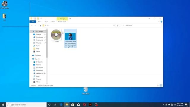This screenshot has height=107, width=190.
Task: Open Task View from taskbar
Action: point(55,105)
